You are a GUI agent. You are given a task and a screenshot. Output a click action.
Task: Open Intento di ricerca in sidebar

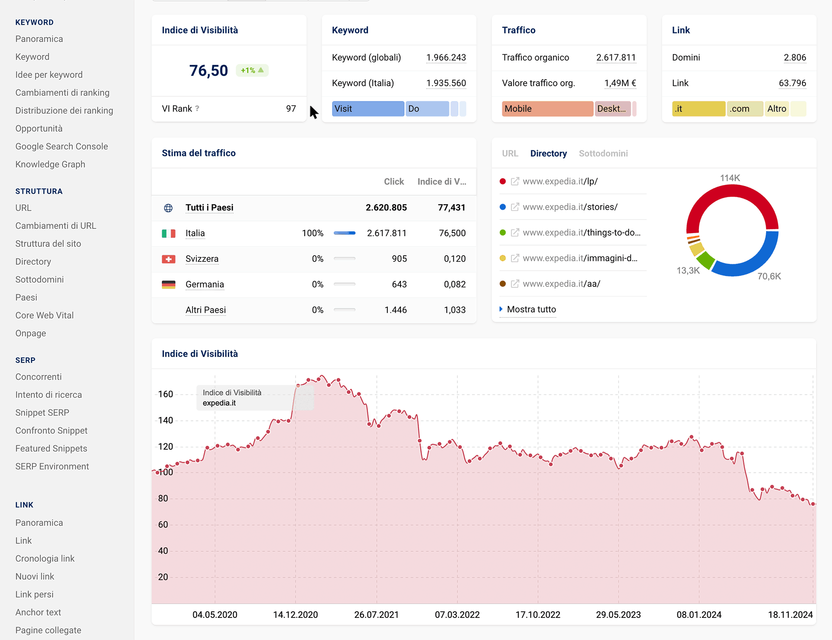pos(49,395)
